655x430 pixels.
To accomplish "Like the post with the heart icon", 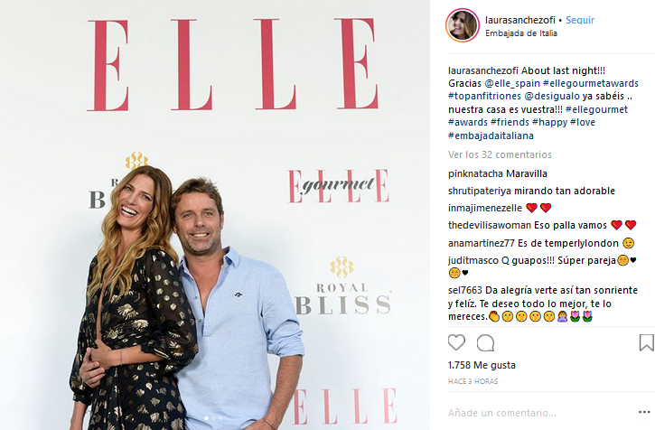I will pyautogui.click(x=456, y=342).
